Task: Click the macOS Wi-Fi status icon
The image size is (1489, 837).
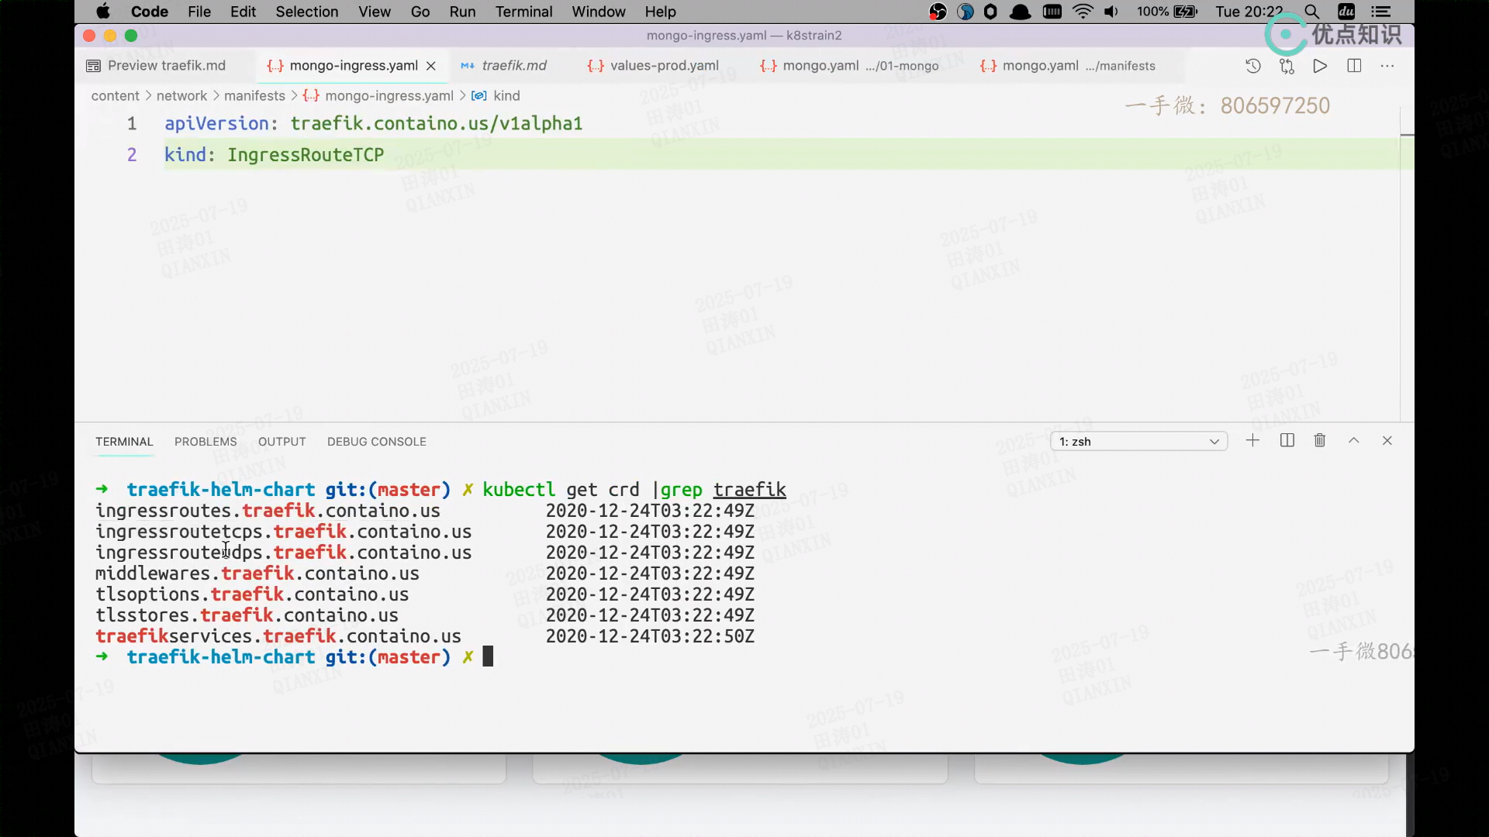Action: [1083, 12]
